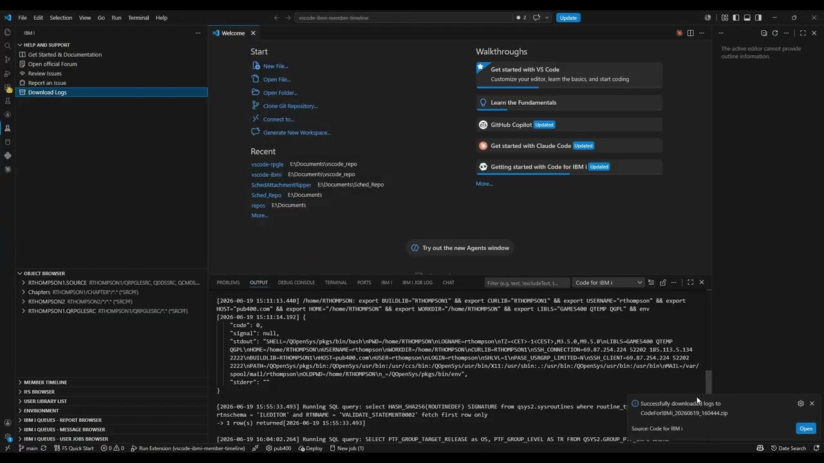Image resolution: width=824 pixels, height=463 pixels.
Task: Dismiss the downloaded logs notification
Action: tap(812, 403)
